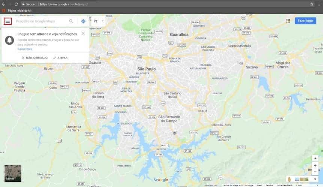Viewport: 323px width, 187px height.
Task: Click the Brasil footer link
Action: click(x=260, y=185)
